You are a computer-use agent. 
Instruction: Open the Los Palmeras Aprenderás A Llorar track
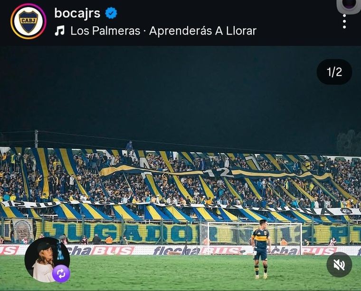[163, 31]
